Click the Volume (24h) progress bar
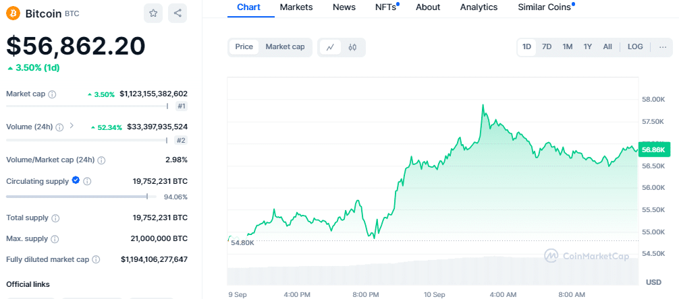Screen dimensions: 679x299 86,140
